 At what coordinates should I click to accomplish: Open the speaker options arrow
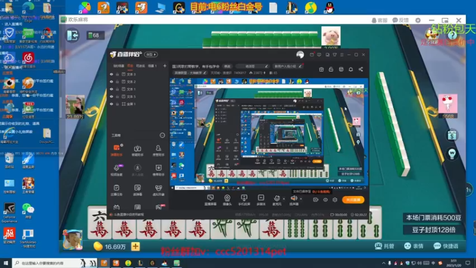click(301, 199)
